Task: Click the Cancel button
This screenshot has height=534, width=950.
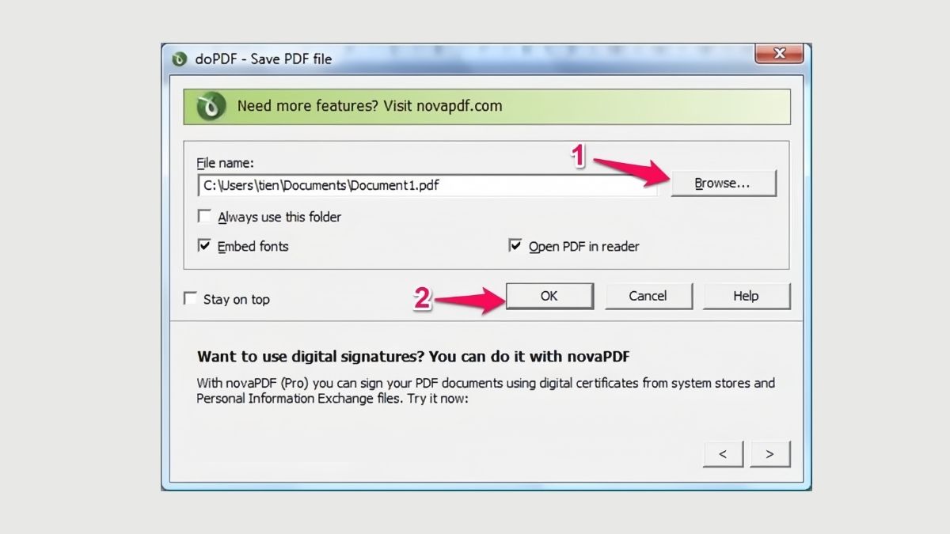Action: pyautogui.click(x=648, y=296)
